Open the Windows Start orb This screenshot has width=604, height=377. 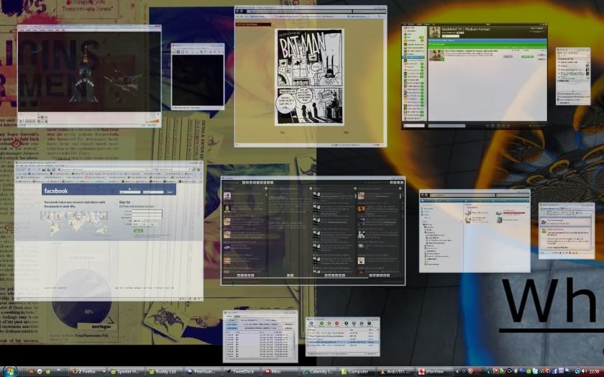click(10, 371)
